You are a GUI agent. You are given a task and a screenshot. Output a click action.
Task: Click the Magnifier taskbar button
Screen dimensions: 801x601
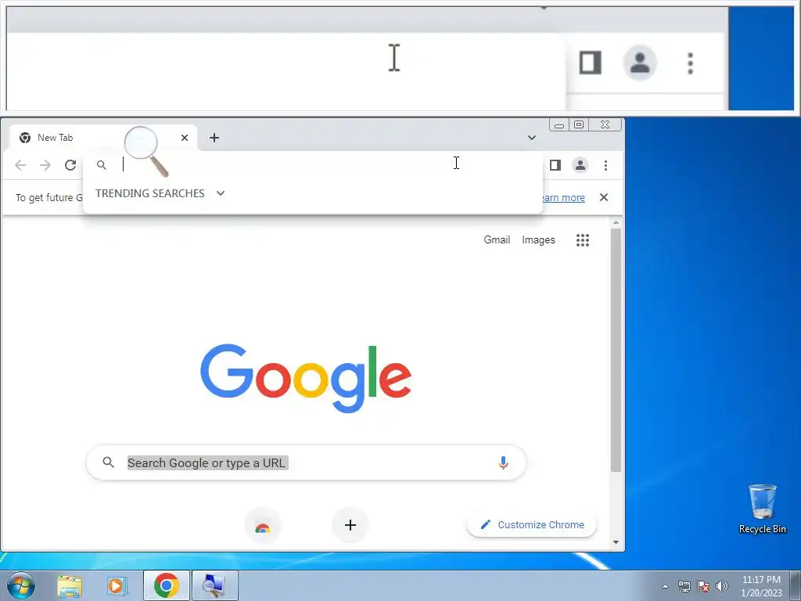[214, 585]
